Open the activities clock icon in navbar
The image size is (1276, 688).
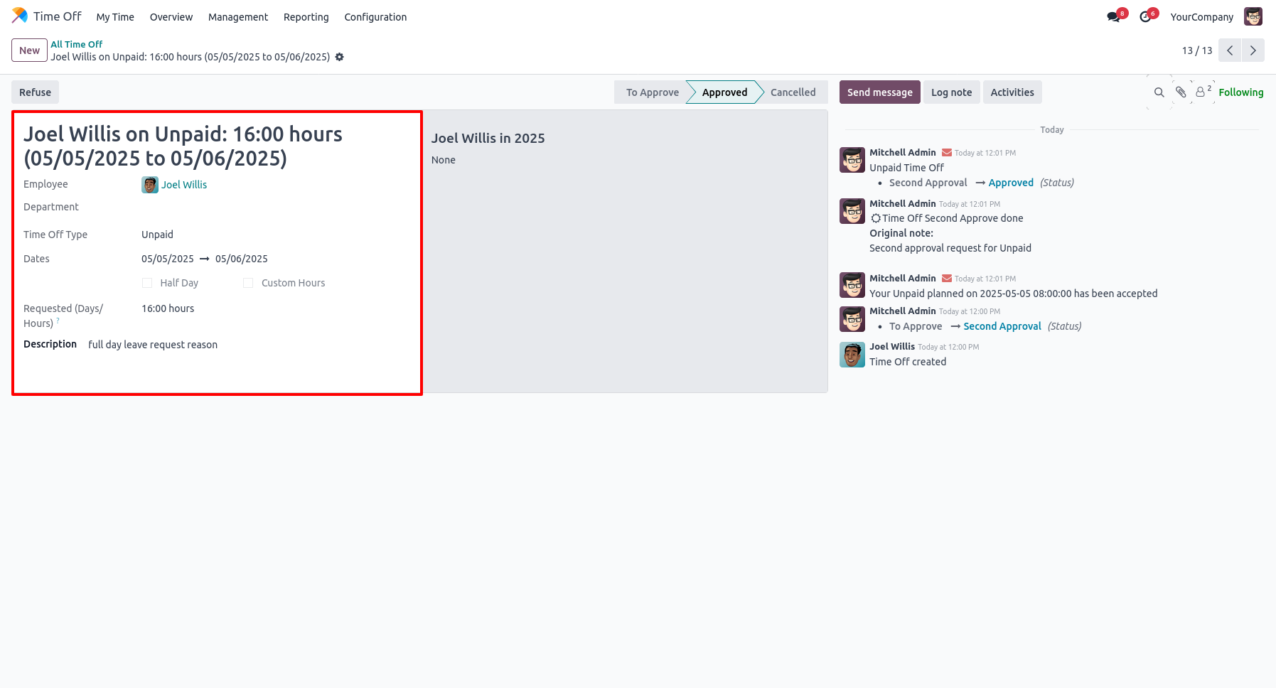pos(1145,17)
